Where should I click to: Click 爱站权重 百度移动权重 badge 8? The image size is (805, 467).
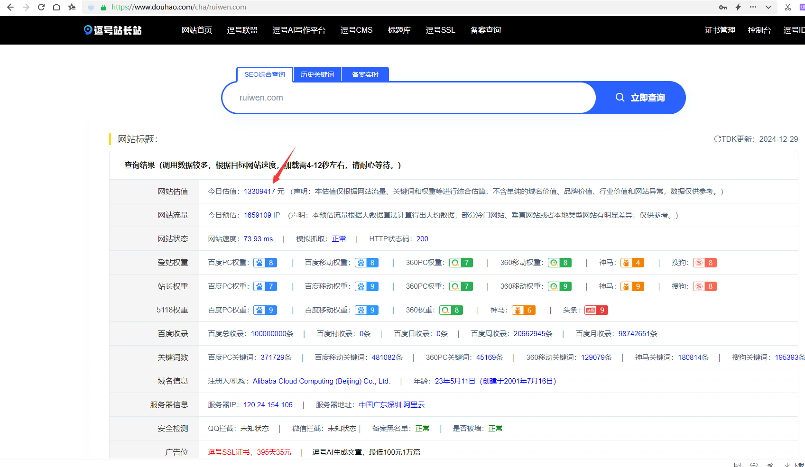coord(367,262)
